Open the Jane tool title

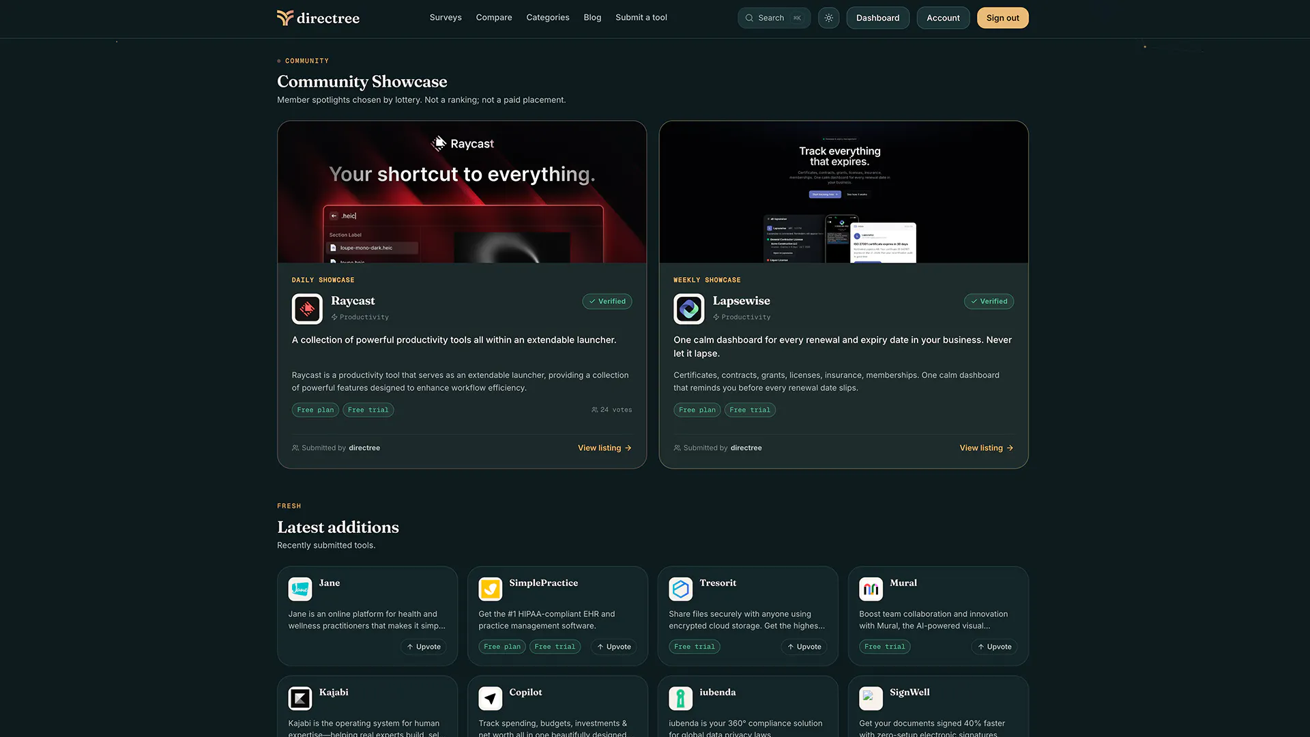tap(330, 583)
